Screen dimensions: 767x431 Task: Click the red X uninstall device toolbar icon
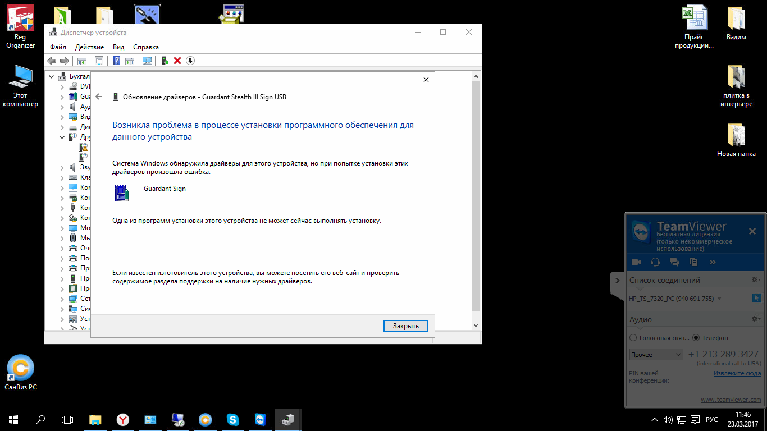(x=177, y=61)
